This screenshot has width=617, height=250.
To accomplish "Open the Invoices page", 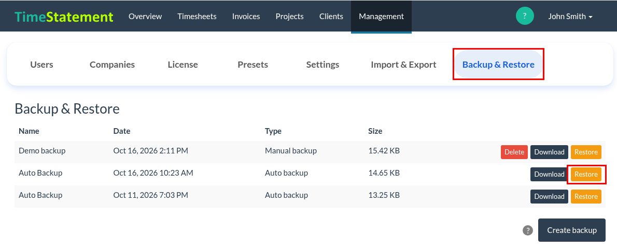I will [246, 17].
